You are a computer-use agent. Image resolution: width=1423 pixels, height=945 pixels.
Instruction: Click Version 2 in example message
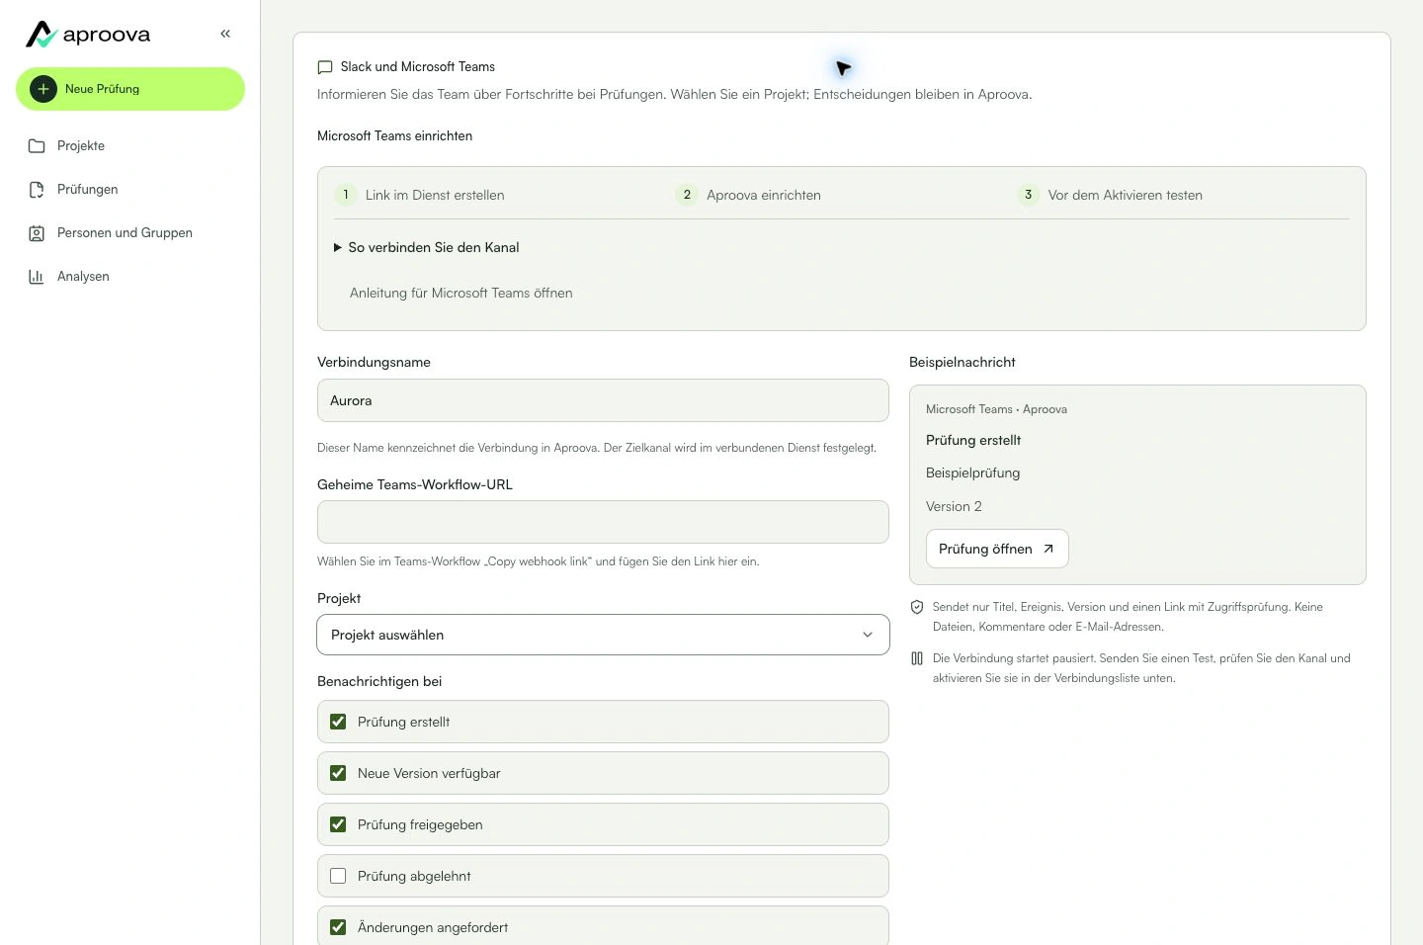click(x=954, y=506)
